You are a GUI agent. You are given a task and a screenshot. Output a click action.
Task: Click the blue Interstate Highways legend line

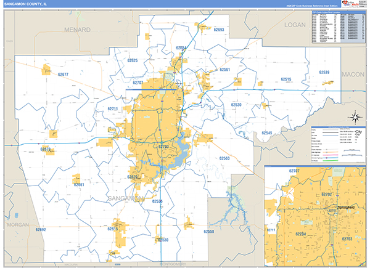[x=331, y=158]
